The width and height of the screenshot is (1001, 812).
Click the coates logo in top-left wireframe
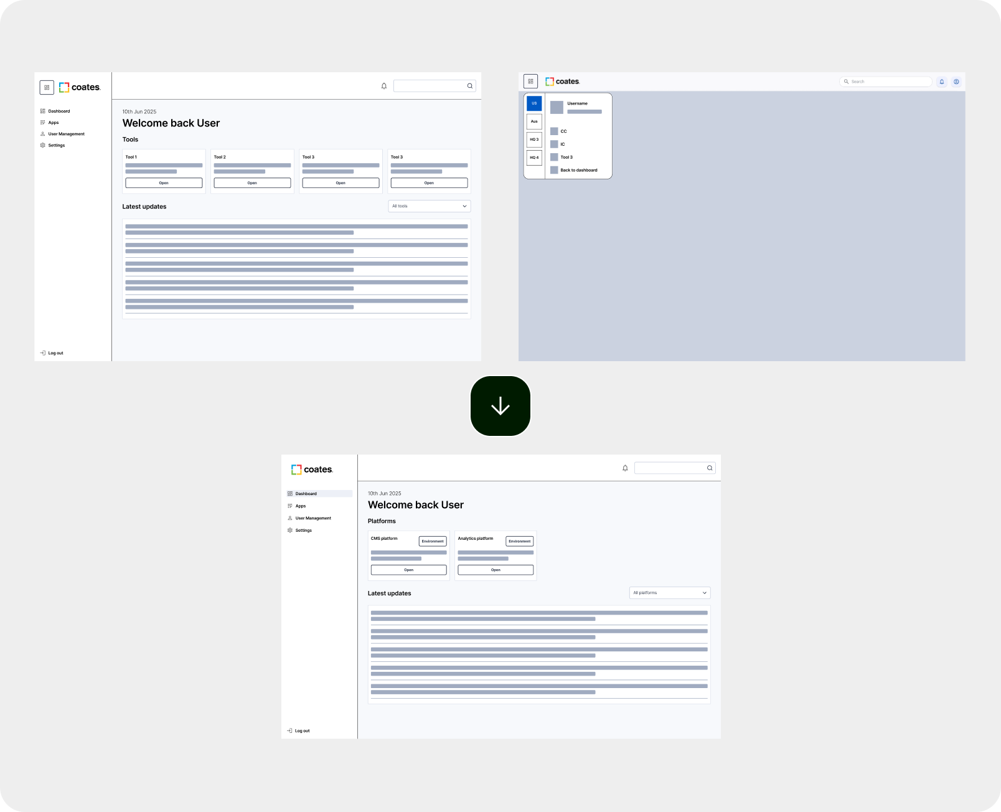(80, 87)
